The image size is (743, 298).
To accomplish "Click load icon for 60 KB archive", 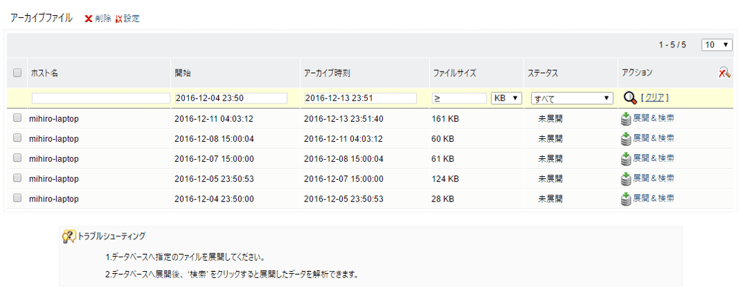I will [626, 139].
